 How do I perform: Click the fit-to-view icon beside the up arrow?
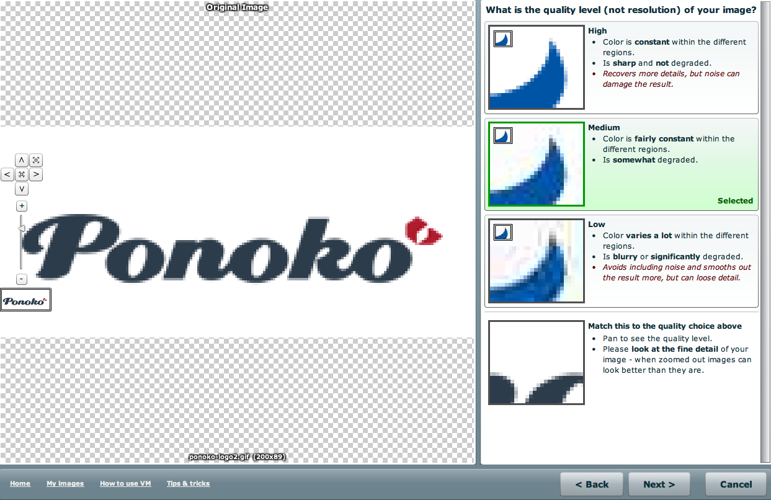(x=36, y=160)
